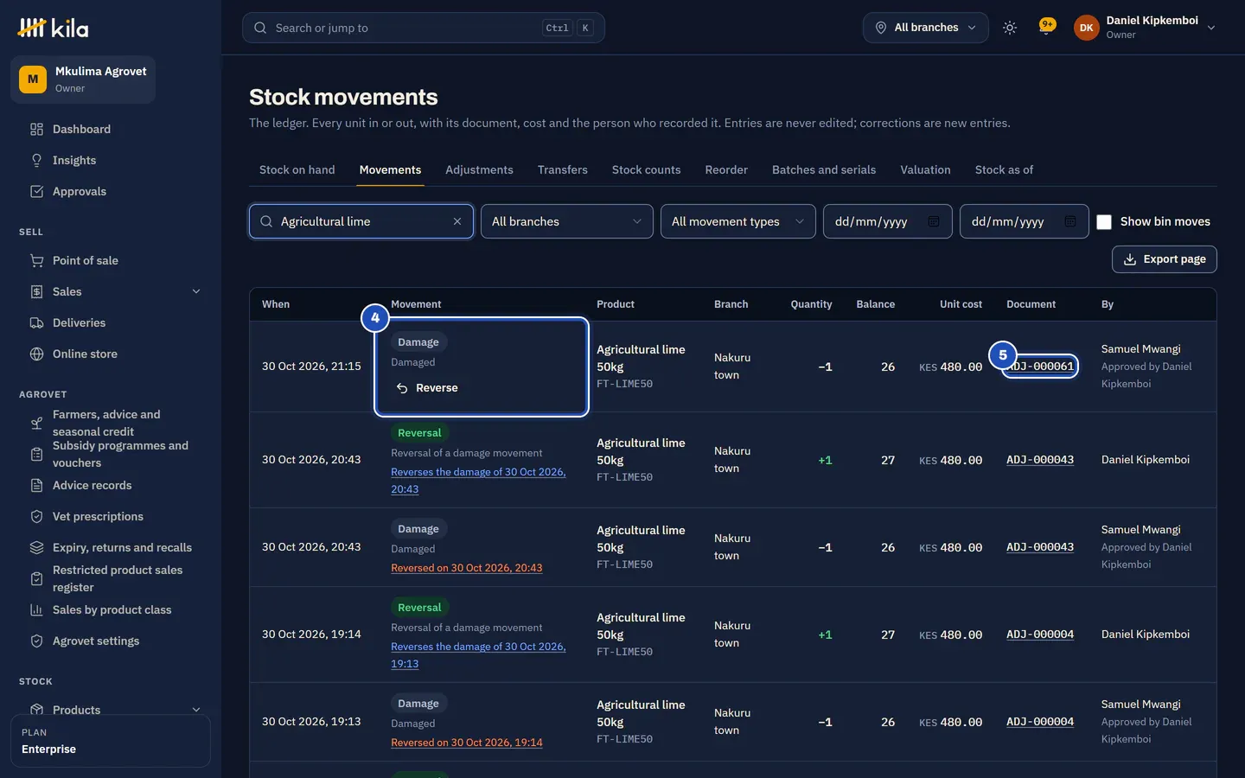The height and width of the screenshot is (778, 1245).
Task: Click the DK user avatar
Action: 1087,28
